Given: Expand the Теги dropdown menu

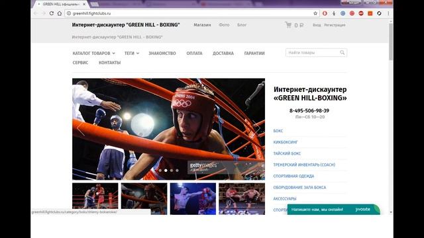Looking at the screenshot, I should click(x=132, y=54).
